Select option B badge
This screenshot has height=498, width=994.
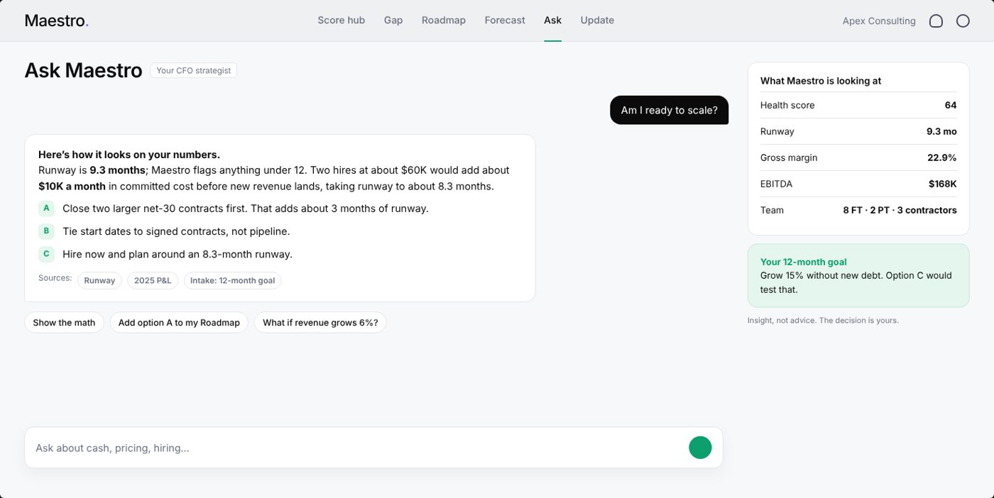46,231
